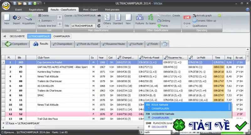Open the Podiums classification
The width and height of the screenshot is (251, 135).
point(140,19)
